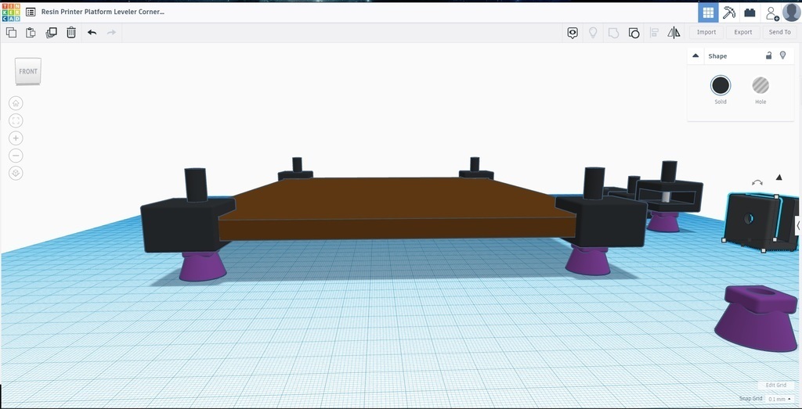
Task: Click the rotation handle above selected box
Action: 757,183
